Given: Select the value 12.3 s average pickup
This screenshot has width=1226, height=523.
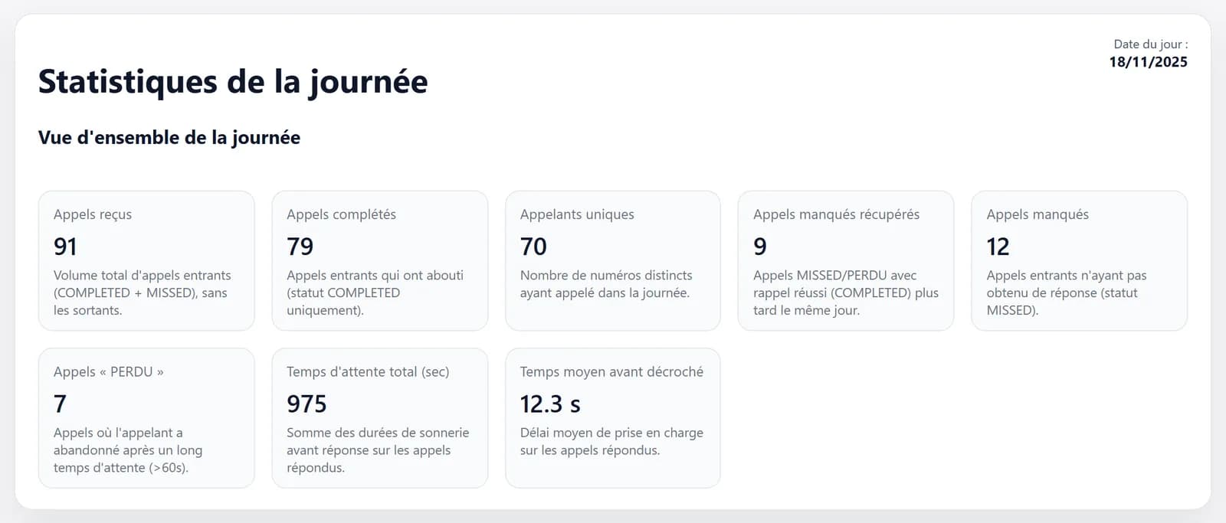Looking at the screenshot, I should (550, 404).
